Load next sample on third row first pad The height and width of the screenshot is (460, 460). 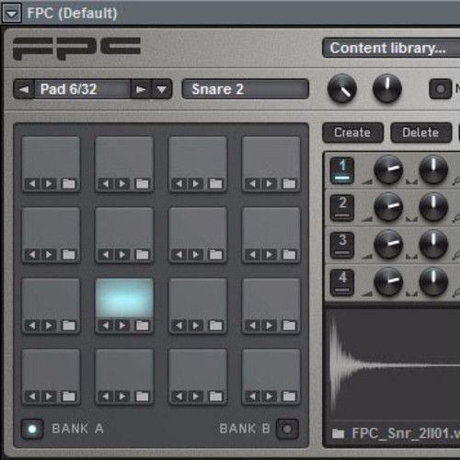(49, 326)
